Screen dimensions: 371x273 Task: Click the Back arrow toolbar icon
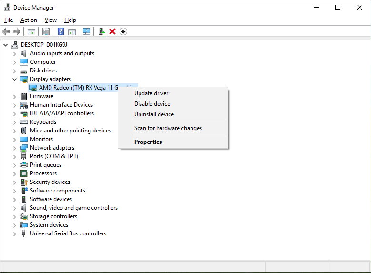coord(6,31)
